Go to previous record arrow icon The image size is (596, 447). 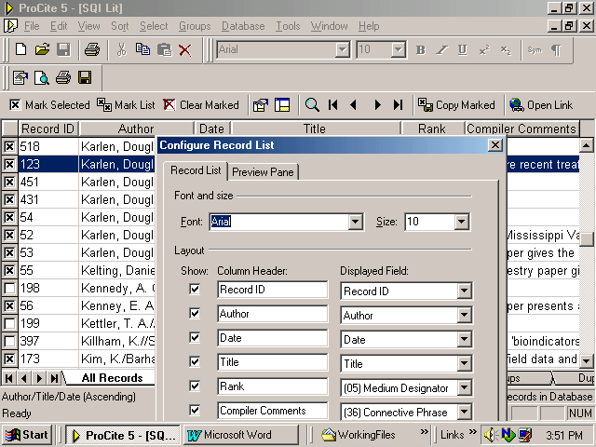coord(354,105)
